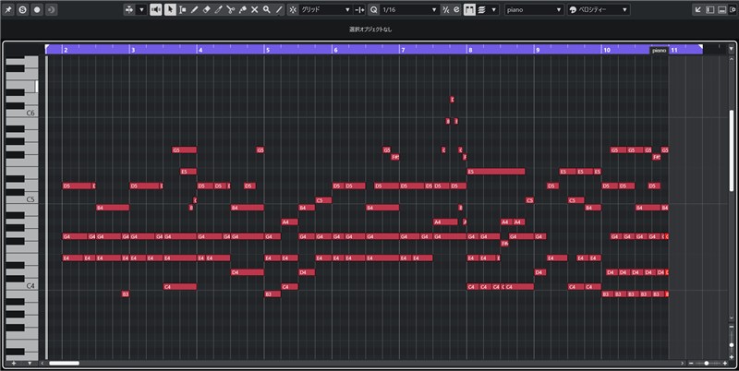The width and height of the screenshot is (739, 371).
Task: Click the auto-scroll arrows icon
Action: tap(129, 9)
